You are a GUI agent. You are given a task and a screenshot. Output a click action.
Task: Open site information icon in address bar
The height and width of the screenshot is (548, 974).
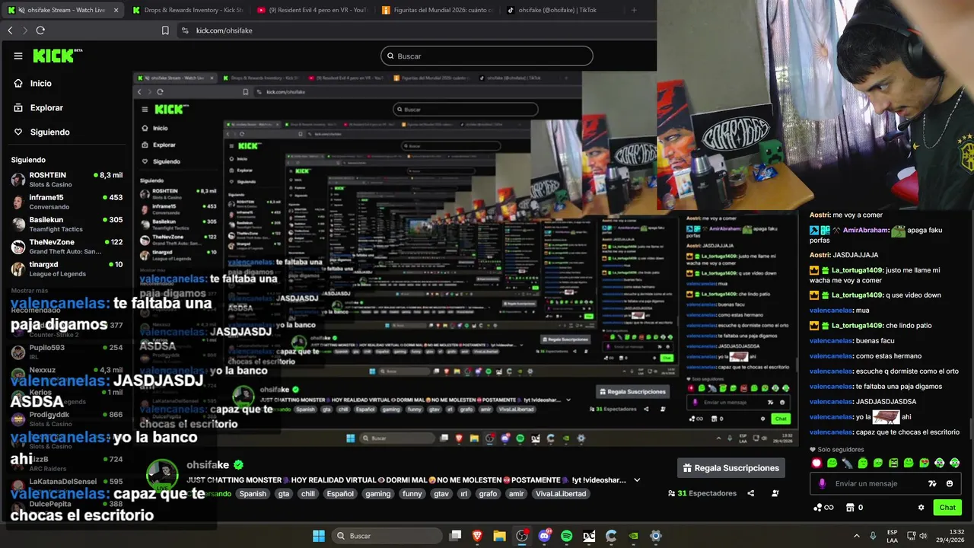tap(185, 30)
